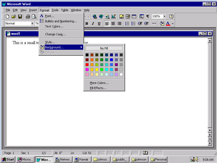Click the speaker volume icon in system tray
This screenshot has width=217, height=163.
[x=197, y=159]
